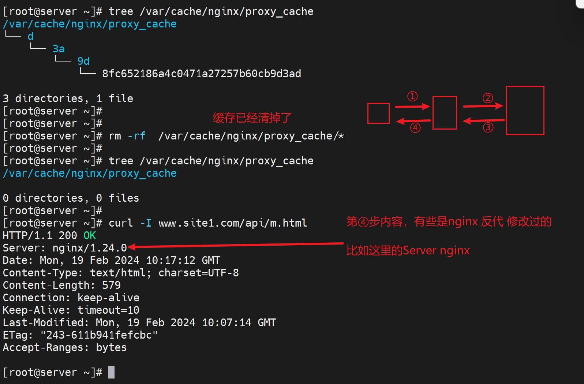Click the circled number ③ label
Viewport: 584px width, 384px height.
point(488,127)
